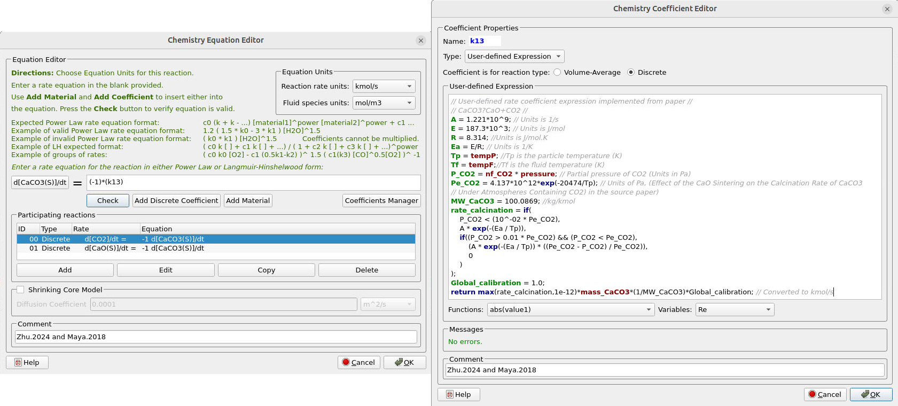Click Help in the Coefficient Editor

[x=458, y=394]
